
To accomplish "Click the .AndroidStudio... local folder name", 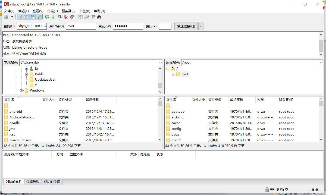I will tap(22, 117).
